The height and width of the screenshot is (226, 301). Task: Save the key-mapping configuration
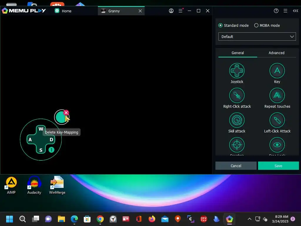pos(278,166)
